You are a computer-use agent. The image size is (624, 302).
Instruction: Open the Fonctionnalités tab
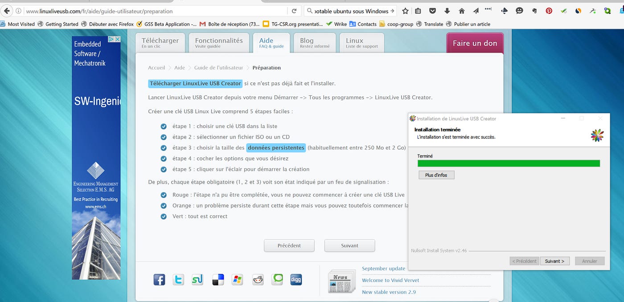coord(219,43)
